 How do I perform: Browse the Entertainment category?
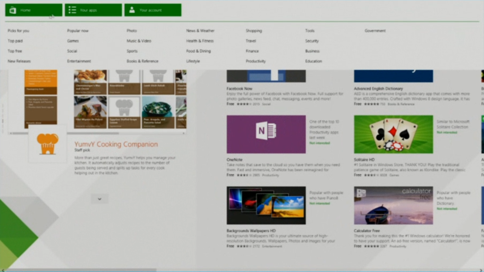click(79, 61)
